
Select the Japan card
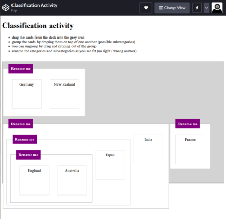tap(110, 165)
